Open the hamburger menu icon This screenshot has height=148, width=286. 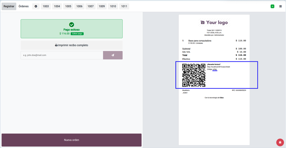click(280, 6)
